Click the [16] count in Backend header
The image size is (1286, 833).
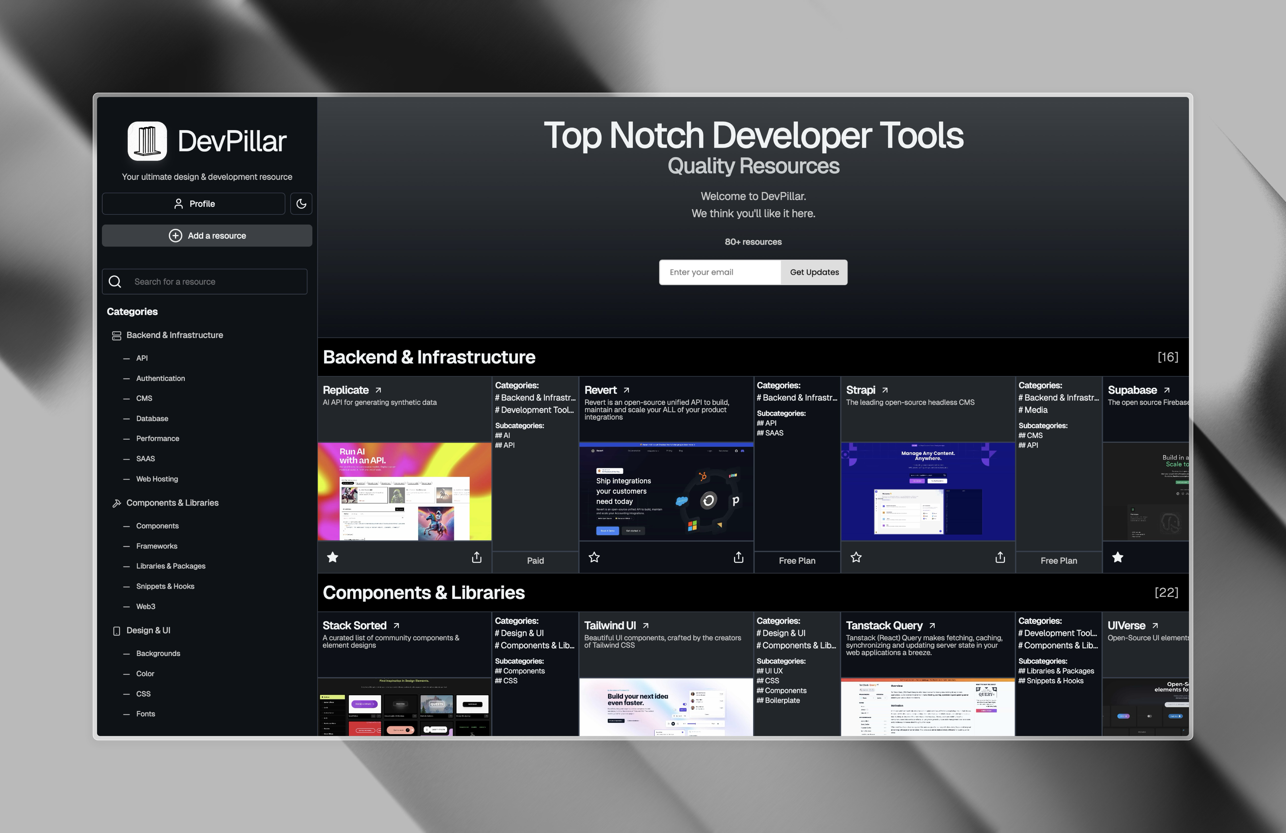[x=1168, y=357]
